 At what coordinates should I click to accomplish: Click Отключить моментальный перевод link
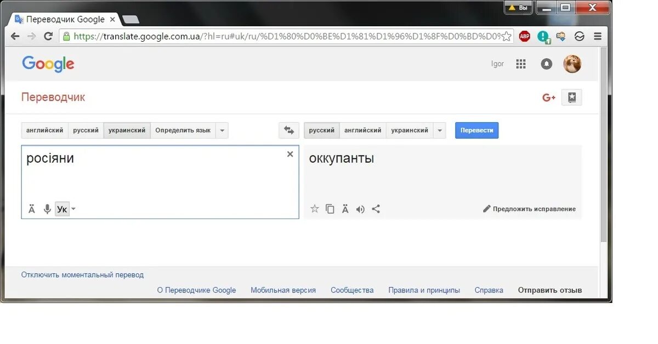tap(83, 275)
